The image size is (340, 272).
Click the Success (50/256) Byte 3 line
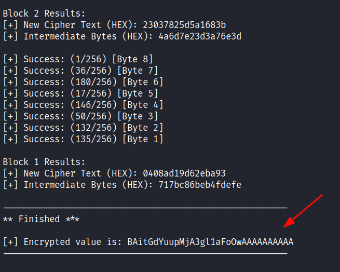80,116
